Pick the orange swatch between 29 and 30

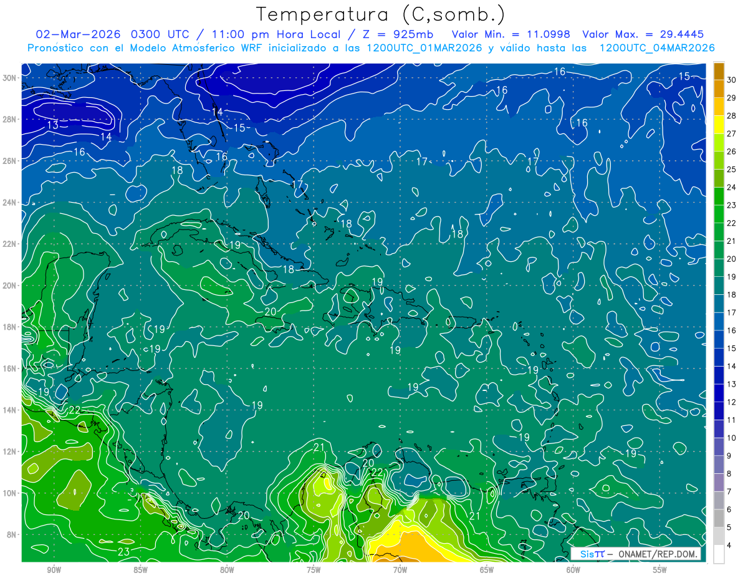[x=719, y=89]
